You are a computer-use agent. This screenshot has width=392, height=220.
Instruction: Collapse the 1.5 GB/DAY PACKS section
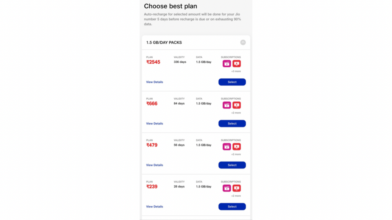243,42
